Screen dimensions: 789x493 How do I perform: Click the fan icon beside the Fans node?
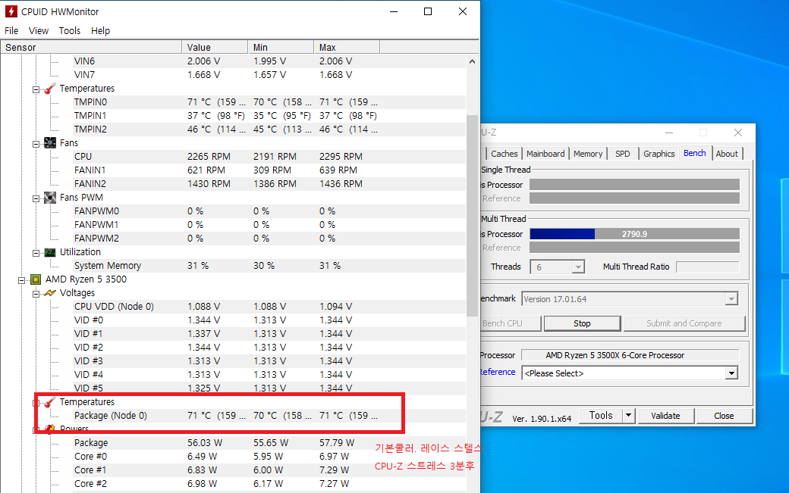click(50, 143)
